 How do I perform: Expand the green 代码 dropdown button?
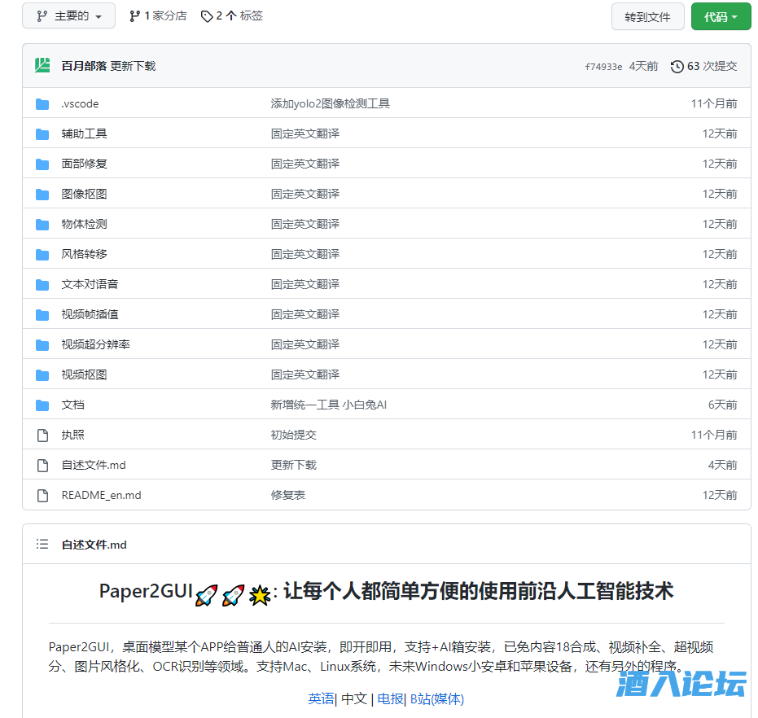[721, 16]
